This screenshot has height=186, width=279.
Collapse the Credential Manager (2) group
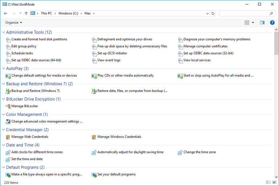coord(3,130)
